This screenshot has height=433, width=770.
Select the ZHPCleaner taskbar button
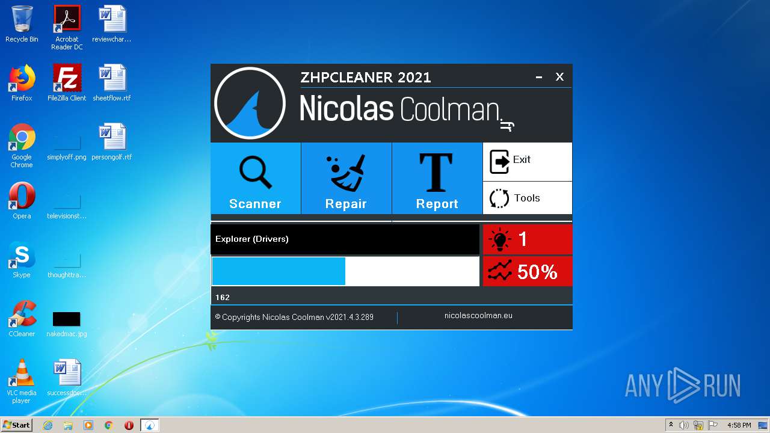150,425
